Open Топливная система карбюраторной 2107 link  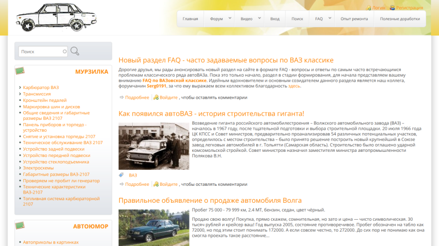coord(61,201)
